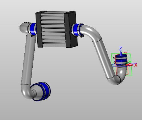Select the highlighted blue coupler inside the triad
The height and width of the screenshot is (120, 142).
[121, 60]
